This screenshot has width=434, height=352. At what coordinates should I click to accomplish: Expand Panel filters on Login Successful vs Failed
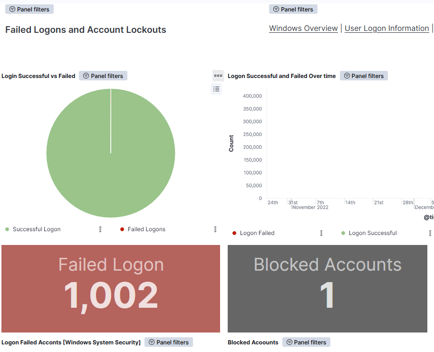pyautogui.click(x=103, y=76)
